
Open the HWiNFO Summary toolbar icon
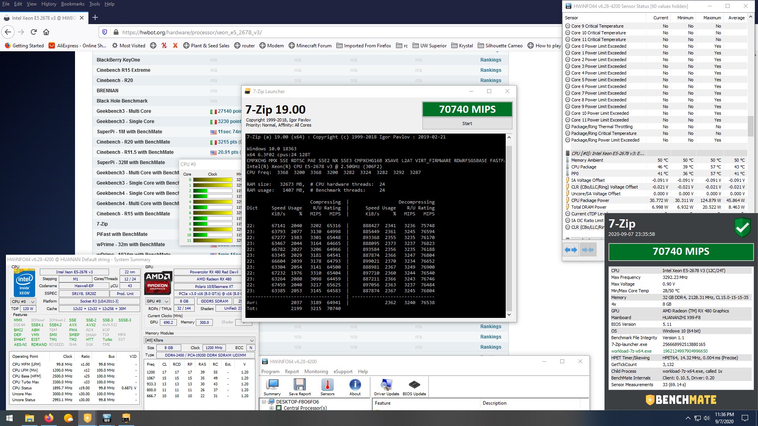pyautogui.click(x=272, y=387)
